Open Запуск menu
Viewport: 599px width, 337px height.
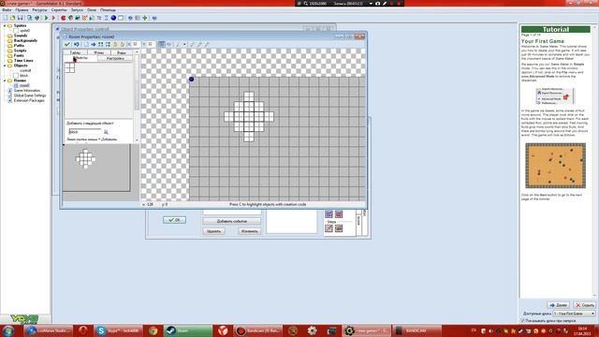(x=77, y=10)
